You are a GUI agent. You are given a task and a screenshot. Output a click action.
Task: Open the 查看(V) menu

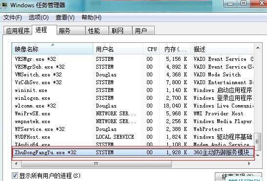(x=65, y=18)
